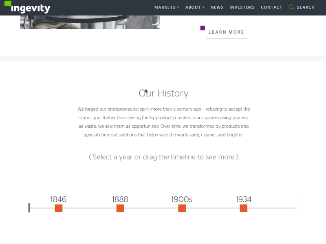Select the 1900s orange timeline marker
The height and width of the screenshot is (244, 326).
point(182,208)
